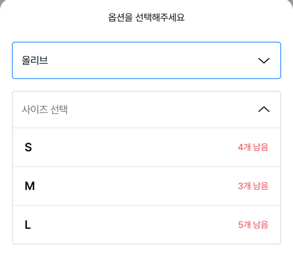Click the up chevron beside 사이즈 선택
This screenshot has height=277, width=293.
(264, 109)
